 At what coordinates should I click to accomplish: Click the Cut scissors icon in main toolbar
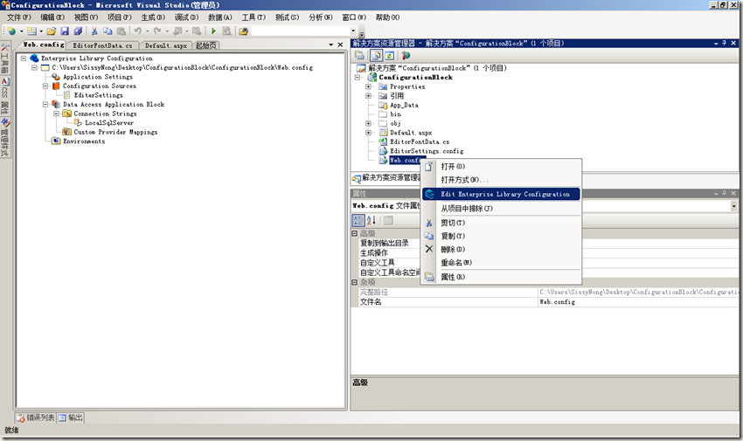point(94,31)
